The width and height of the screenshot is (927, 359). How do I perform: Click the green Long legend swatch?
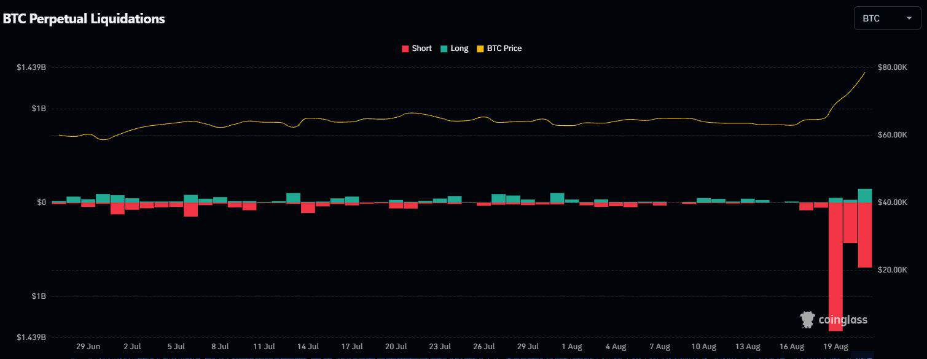coord(444,48)
